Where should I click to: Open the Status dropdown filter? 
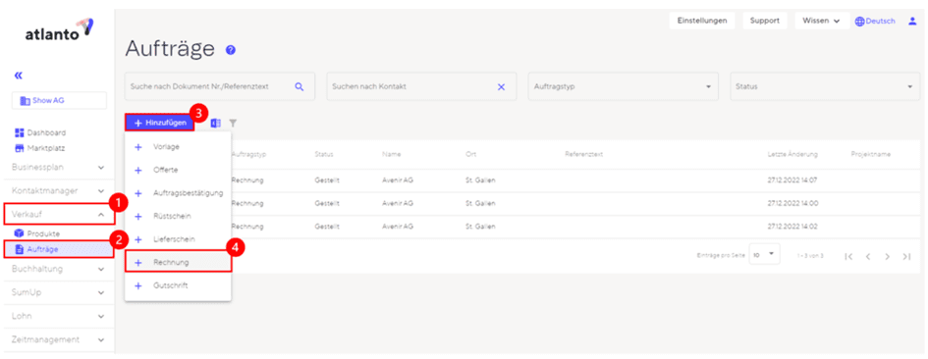825,86
